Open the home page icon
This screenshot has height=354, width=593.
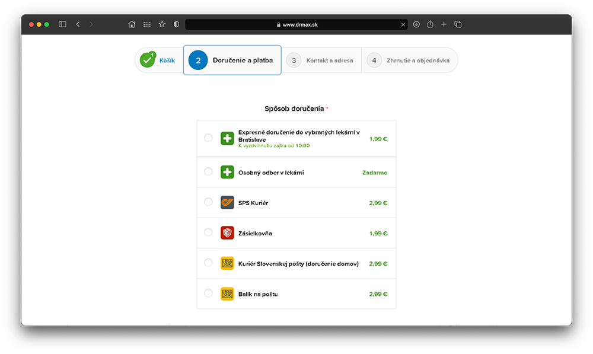point(132,24)
